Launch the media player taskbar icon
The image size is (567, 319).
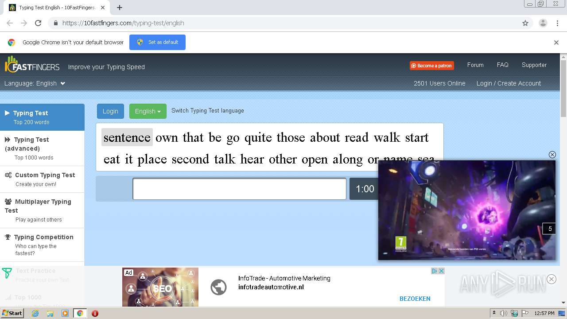[65, 313]
